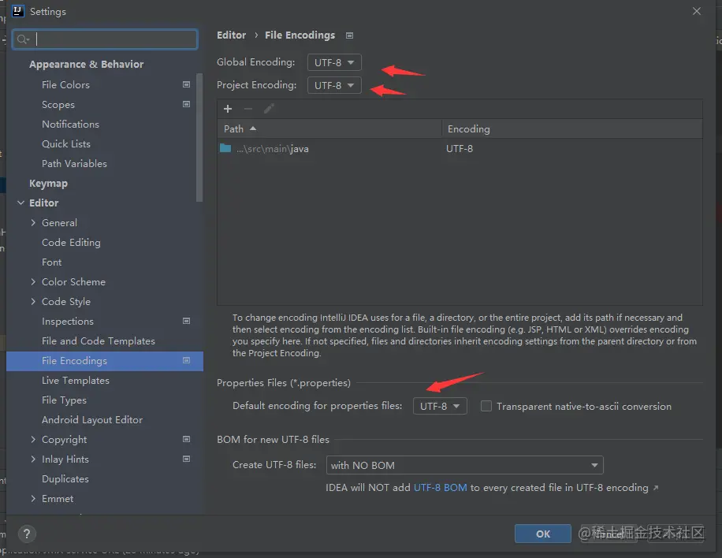The width and height of the screenshot is (722, 558).
Task: Close the Settings dialog
Action: (697, 11)
